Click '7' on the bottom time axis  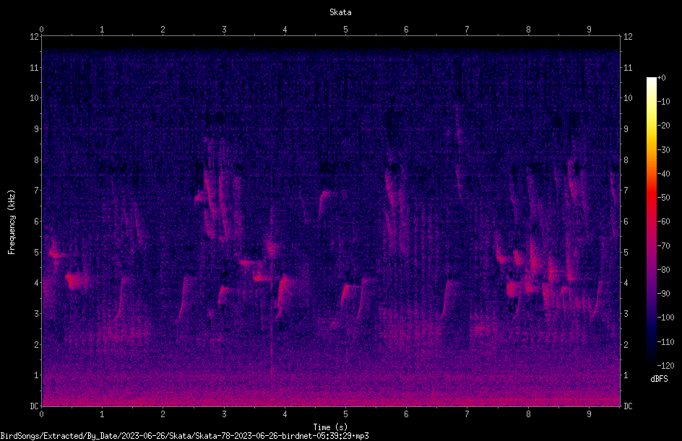point(467,414)
